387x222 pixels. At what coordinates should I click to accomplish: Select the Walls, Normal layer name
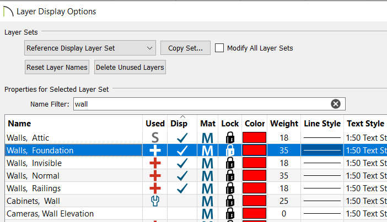33,176
